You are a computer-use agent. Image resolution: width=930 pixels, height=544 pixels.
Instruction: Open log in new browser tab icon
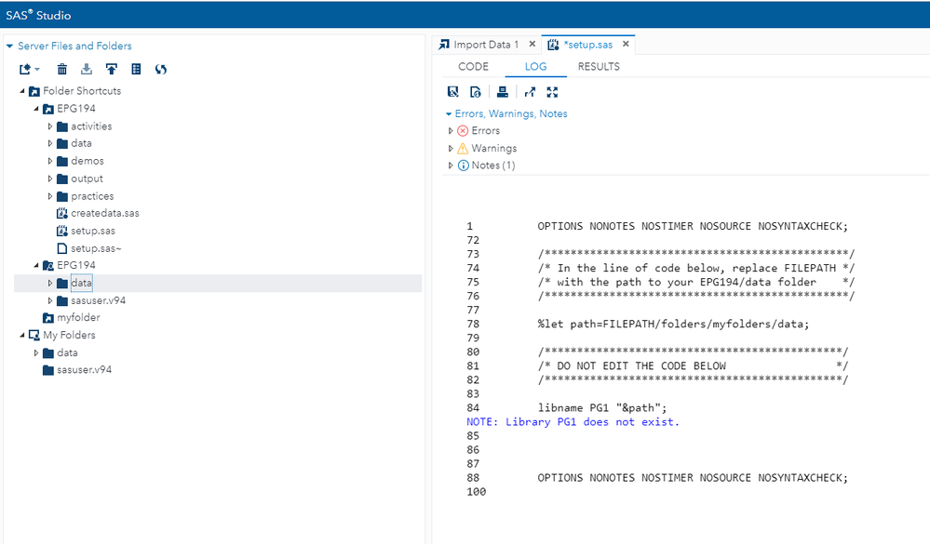(x=530, y=92)
